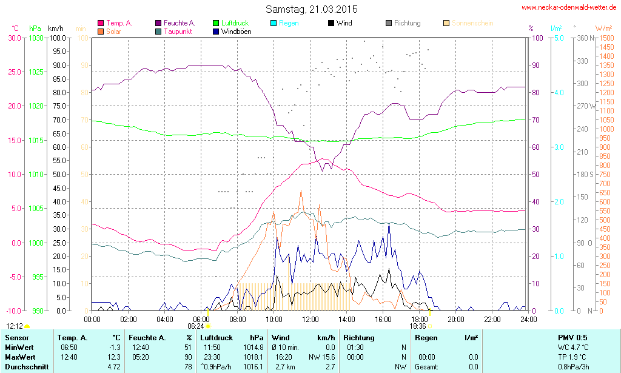Viewport: 621px width, 373px height.
Task: Open the www.neckar-odenwald-wetter.de link
Action: pyautogui.click(x=569, y=8)
